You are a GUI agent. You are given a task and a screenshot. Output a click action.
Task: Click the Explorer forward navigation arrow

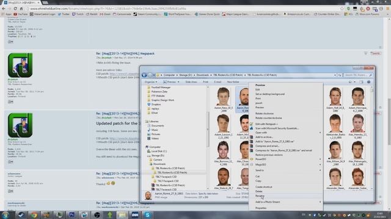click(150, 75)
